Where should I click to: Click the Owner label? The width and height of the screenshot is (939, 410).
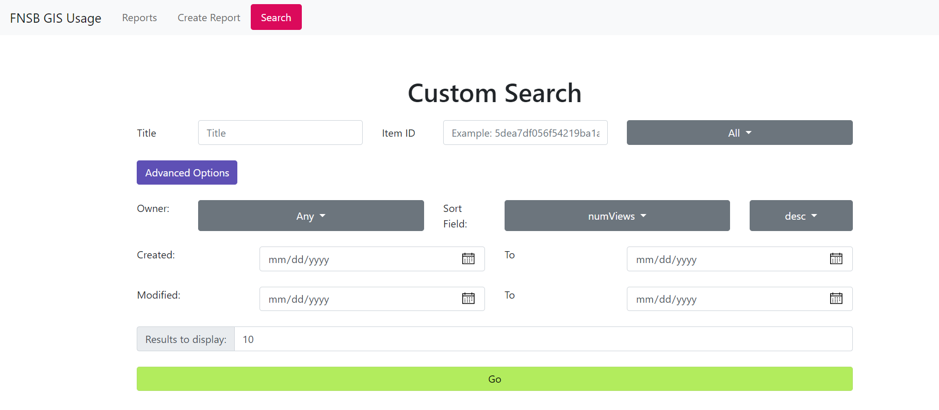click(153, 208)
